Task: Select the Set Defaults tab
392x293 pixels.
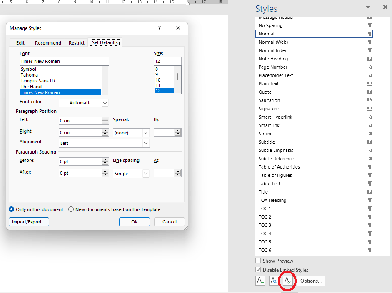Action: (x=105, y=42)
